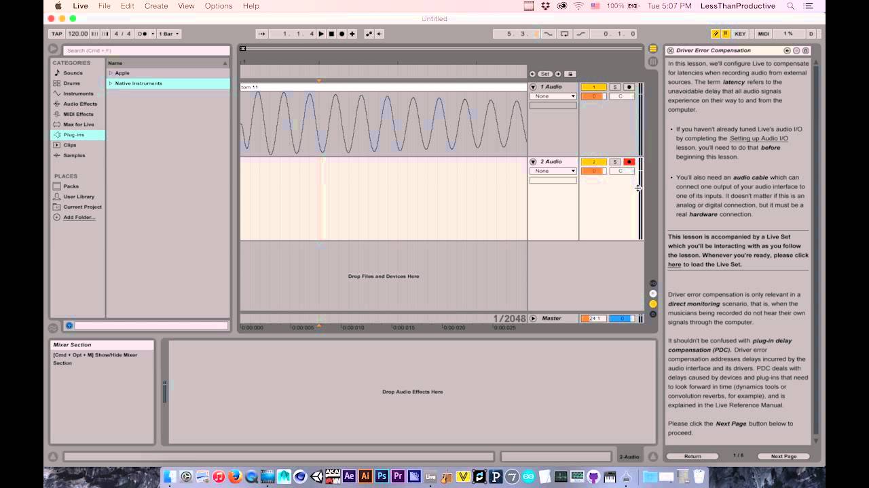This screenshot has width=869, height=488.
Task: Click the Re-enable Automation button
Action: click(x=379, y=34)
